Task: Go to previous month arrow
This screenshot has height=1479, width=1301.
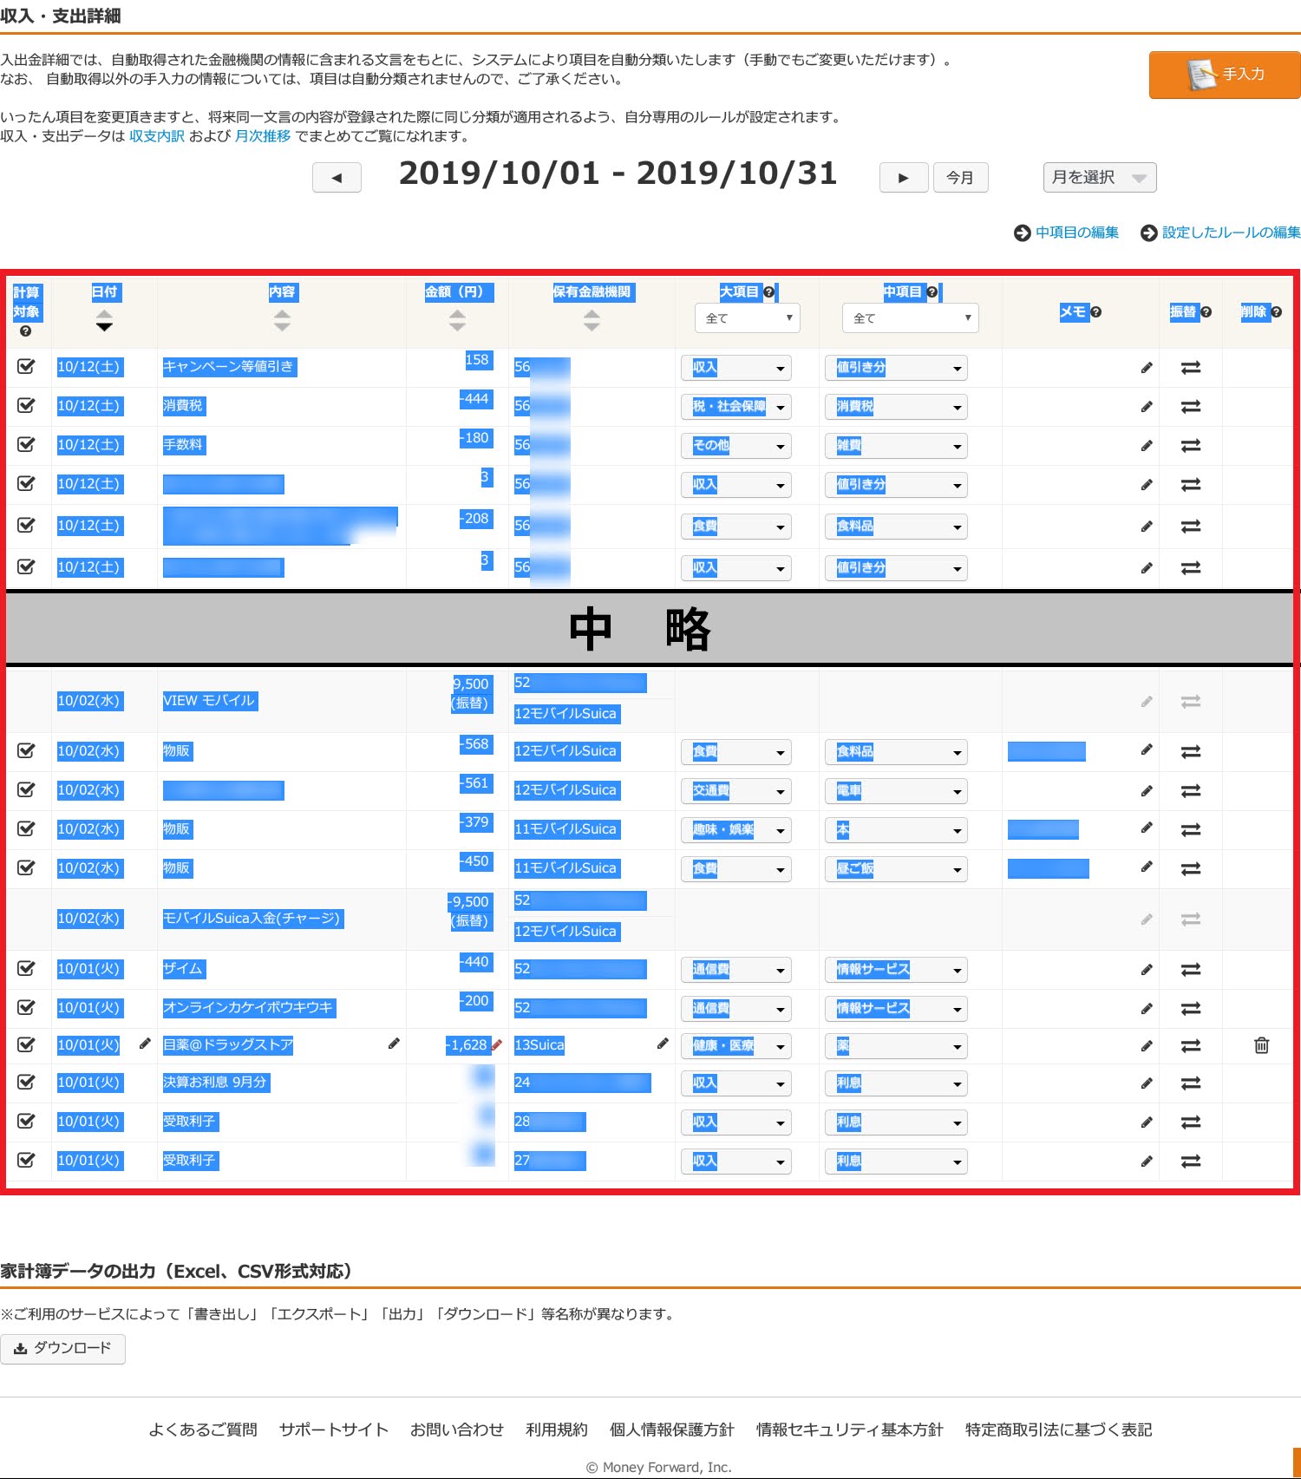Action: [x=337, y=178]
